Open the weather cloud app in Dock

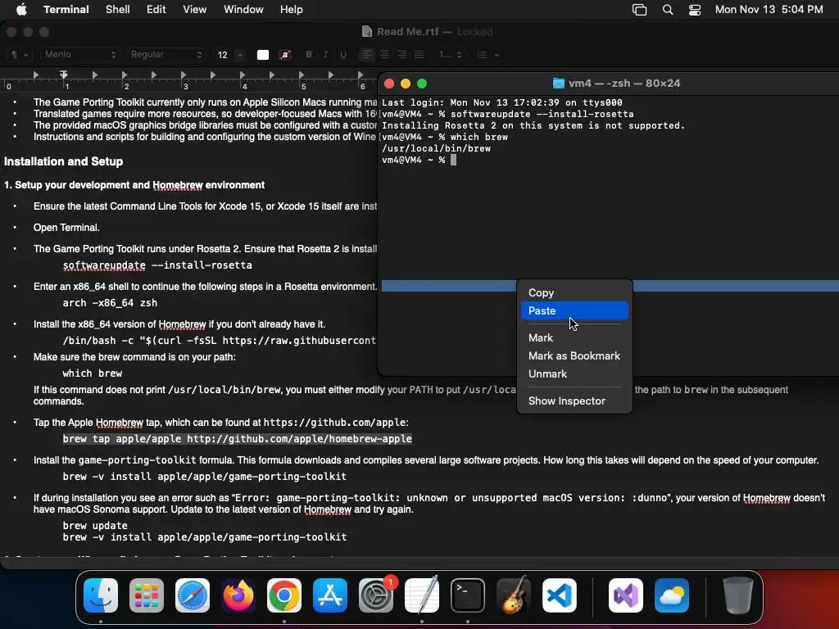pos(672,595)
